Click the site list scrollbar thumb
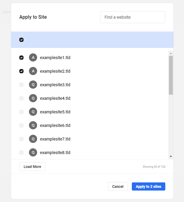 coord(171,75)
